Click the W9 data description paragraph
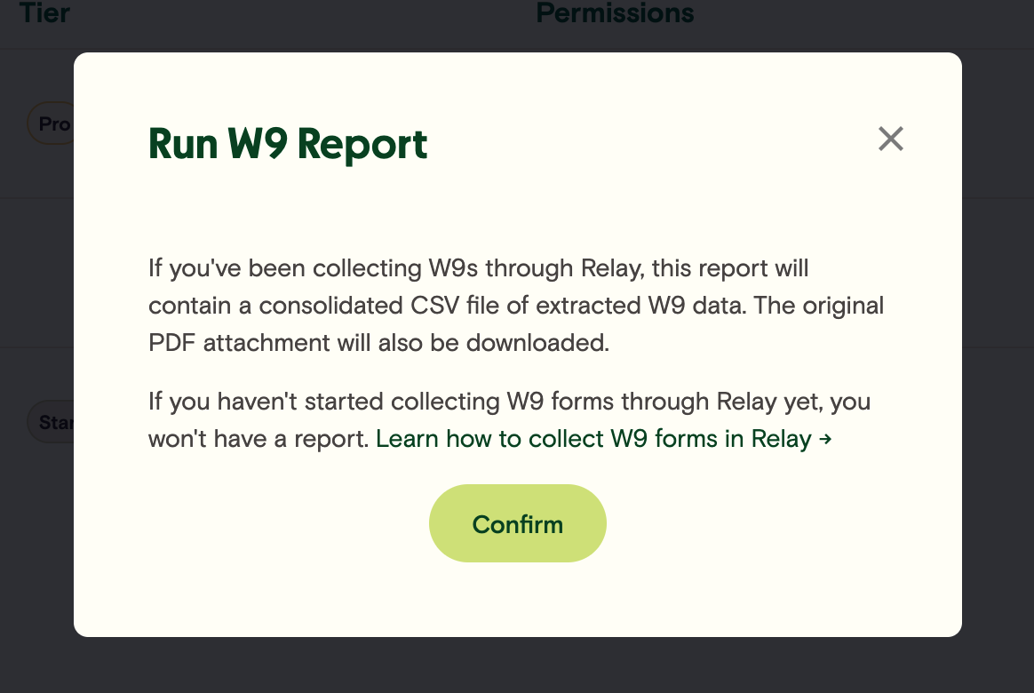 [x=515, y=305]
